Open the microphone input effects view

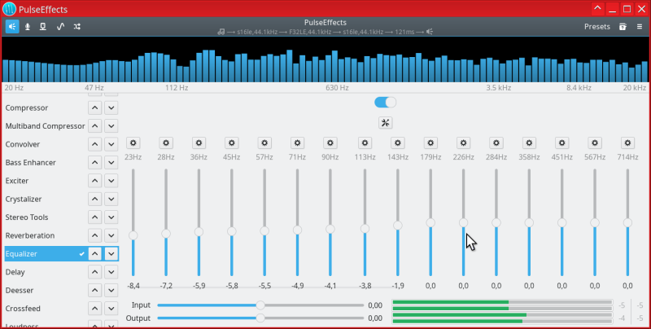(x=28, y=27)
